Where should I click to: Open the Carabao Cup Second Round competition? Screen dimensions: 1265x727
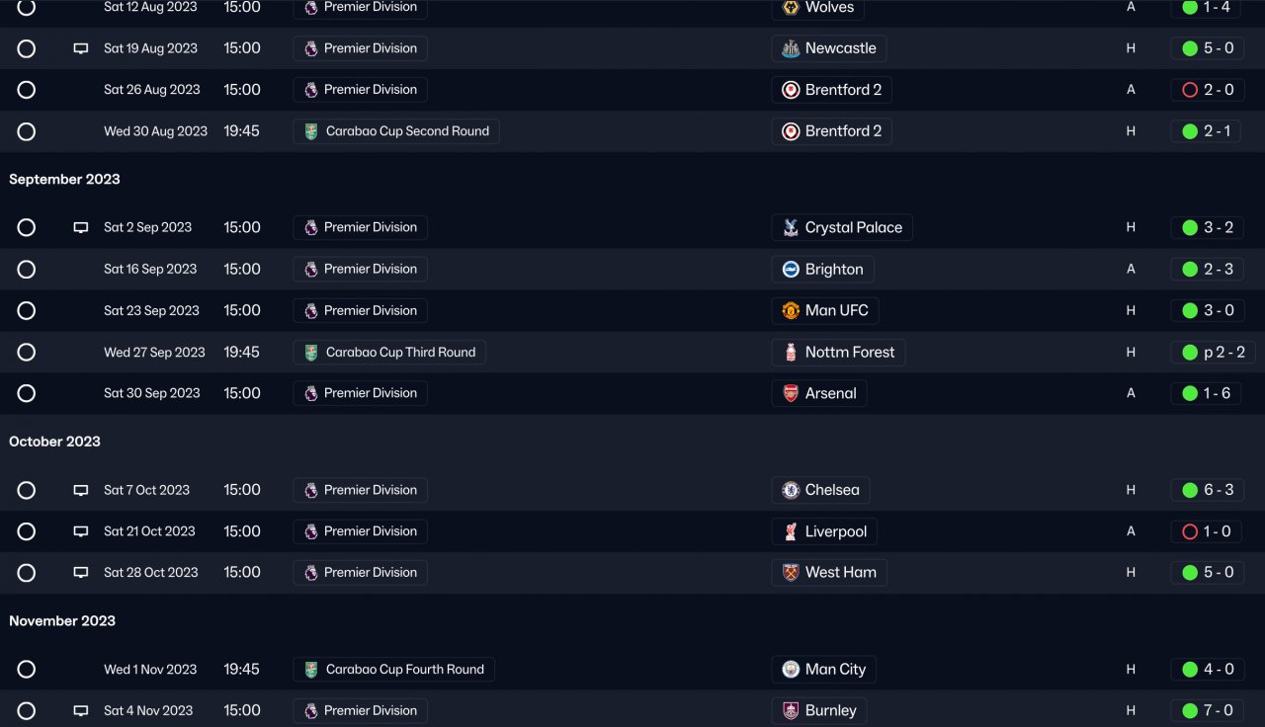[396, 131]
